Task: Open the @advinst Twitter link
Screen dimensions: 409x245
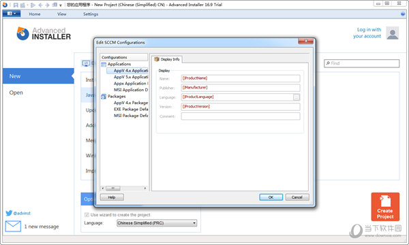Action: (x=22, y=213)
